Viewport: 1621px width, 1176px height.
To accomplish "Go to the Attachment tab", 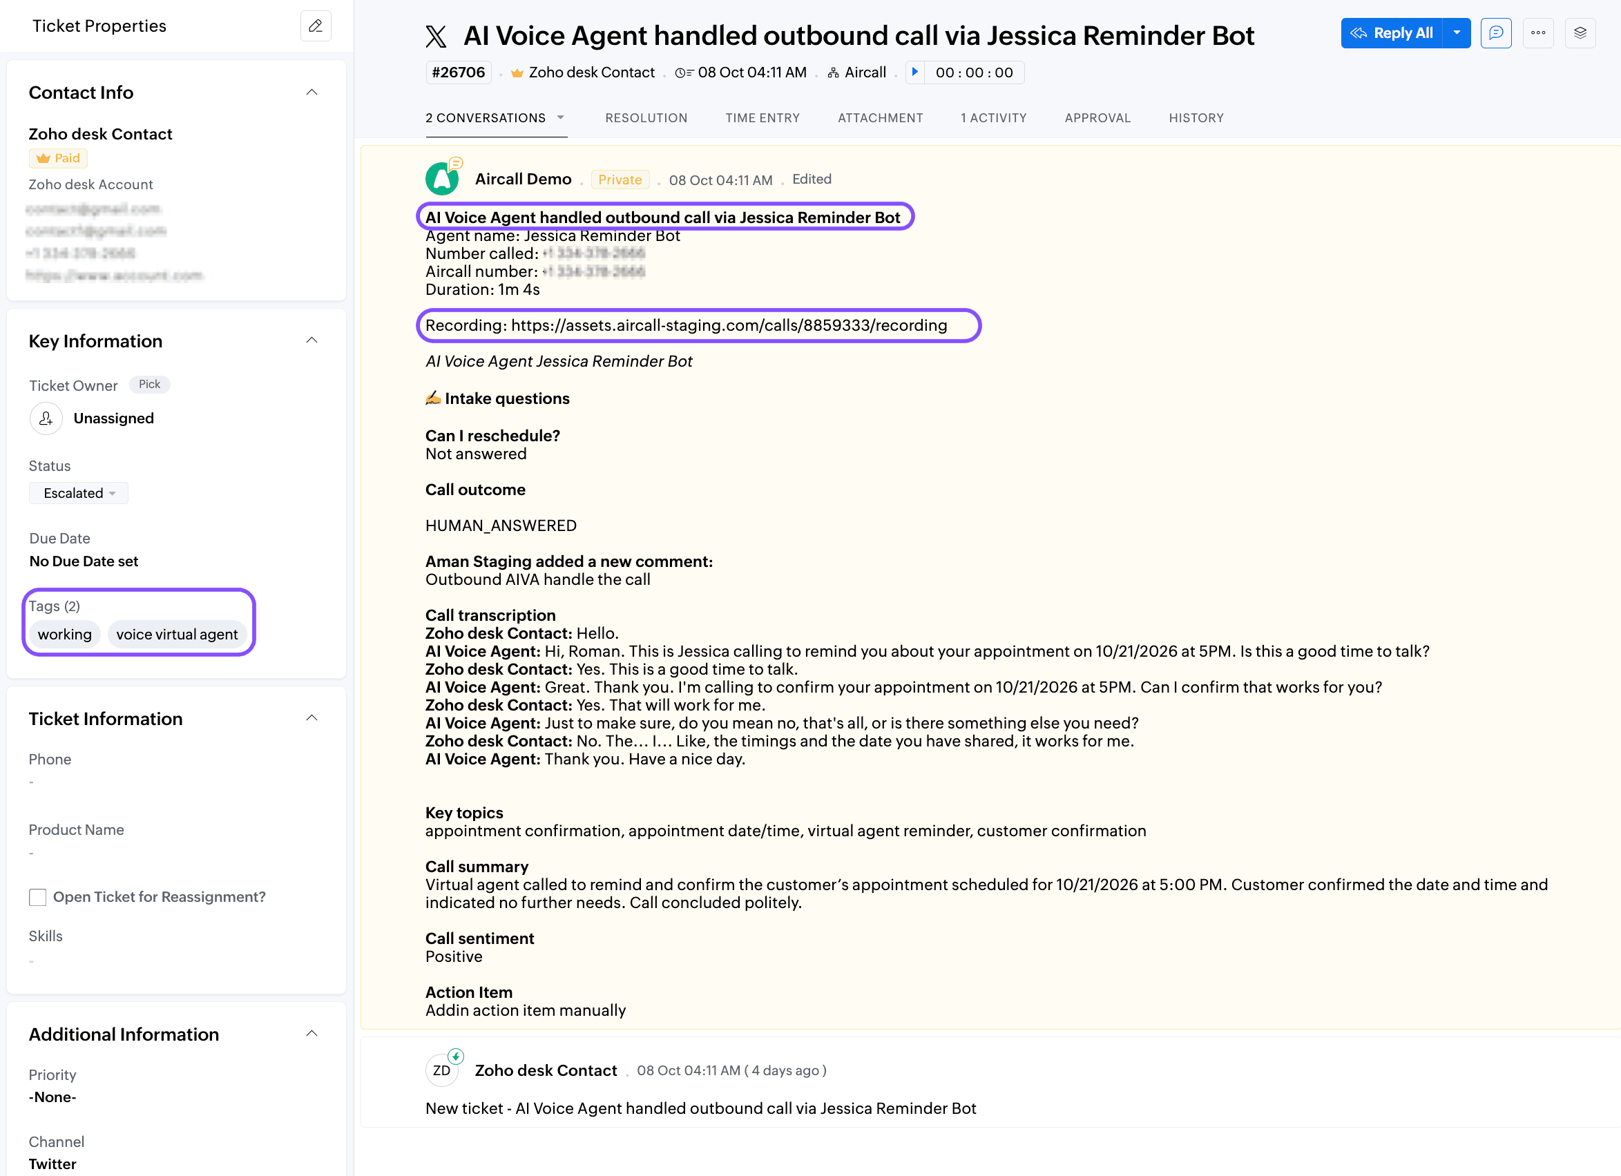I will 880,118.
